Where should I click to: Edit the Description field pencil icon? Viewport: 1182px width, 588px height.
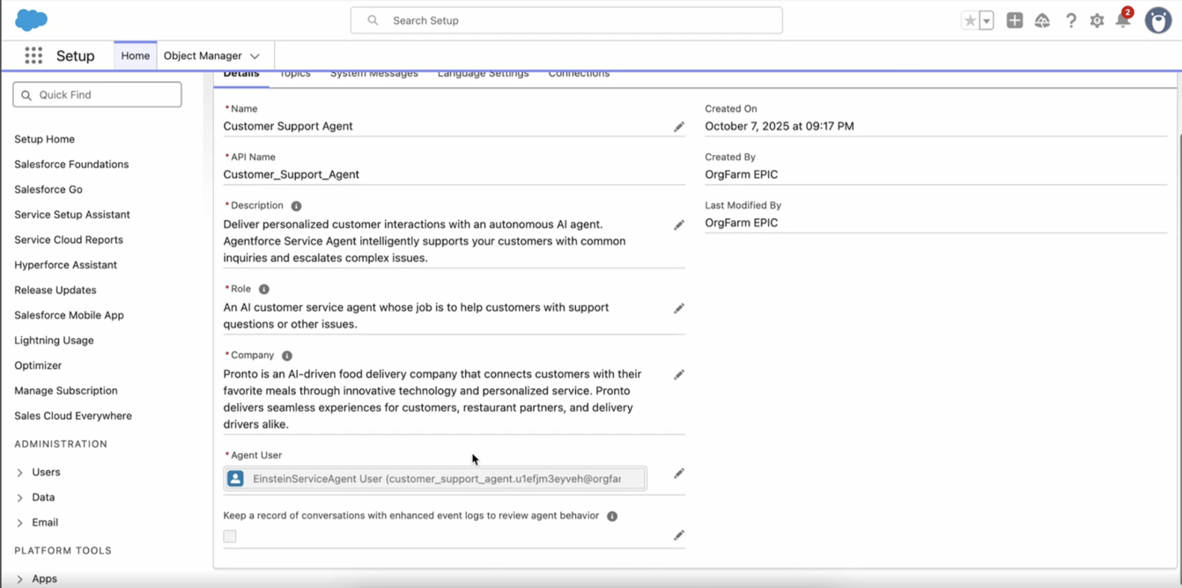pyautogui.click(x=679, y=224)
